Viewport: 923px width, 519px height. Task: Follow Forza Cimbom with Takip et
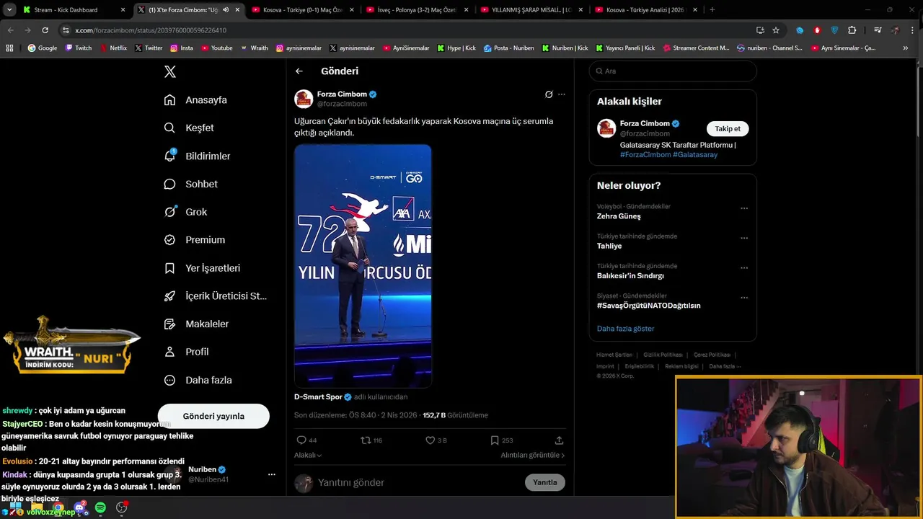pos(728,128)
